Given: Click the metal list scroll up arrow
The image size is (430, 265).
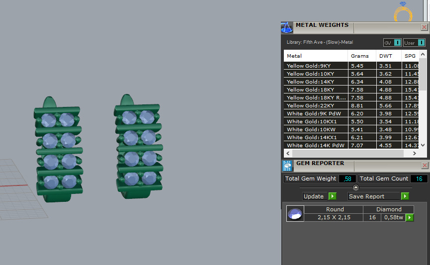Looking at the screenshot, I should point(423,54).
